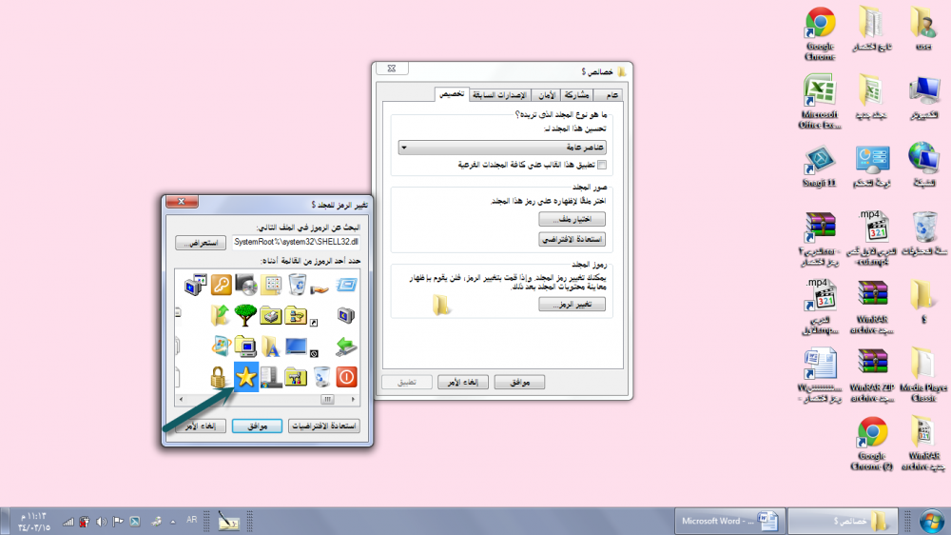Click the volume speaker icon in system tray
The width and height of the screenshot is (951, 535).
(101, 521)
